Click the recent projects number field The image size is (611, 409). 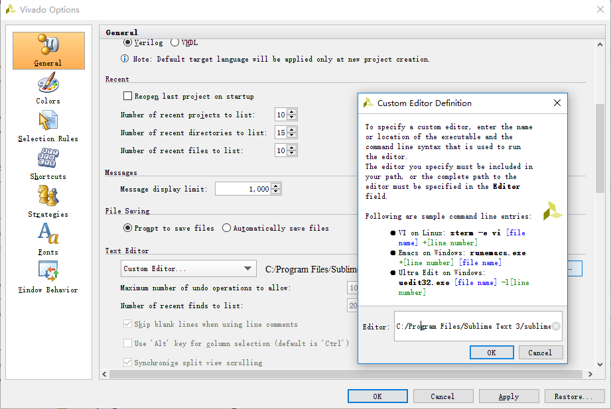coord(281,115)
